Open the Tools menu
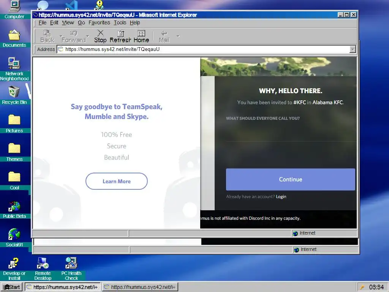The height and width of the screenshot is (292, 389). (120, 22)
